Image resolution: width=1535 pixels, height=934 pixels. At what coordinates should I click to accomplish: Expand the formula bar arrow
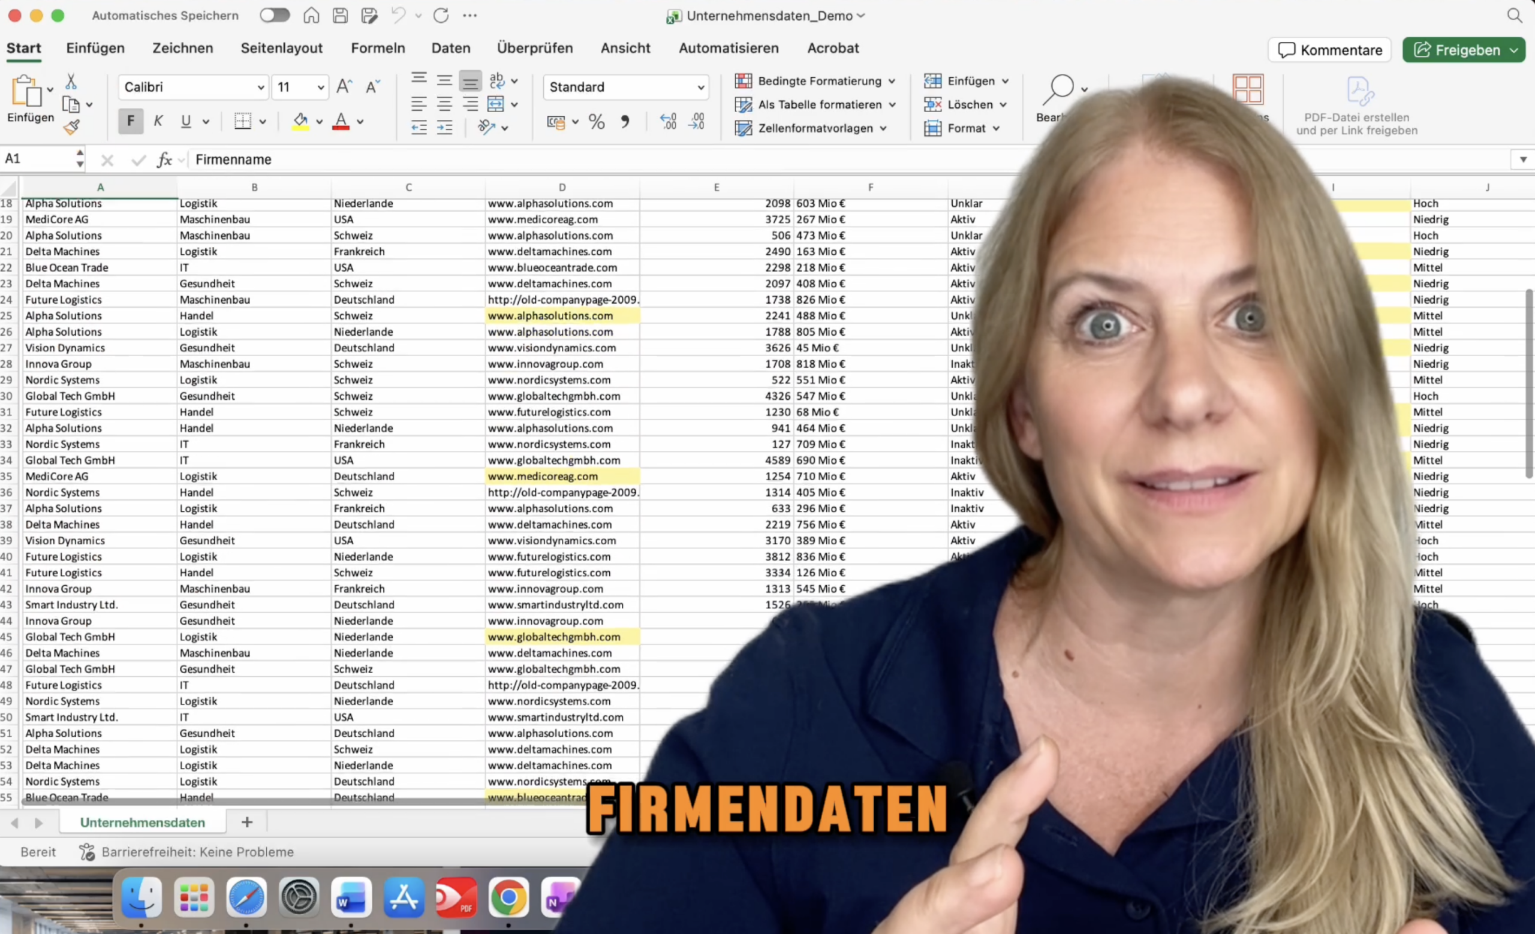[x=1522, y=160]
